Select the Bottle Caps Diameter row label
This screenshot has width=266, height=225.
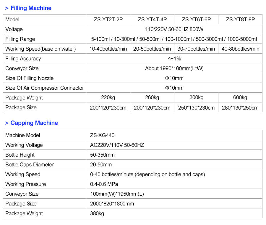(x=30, y=165)
